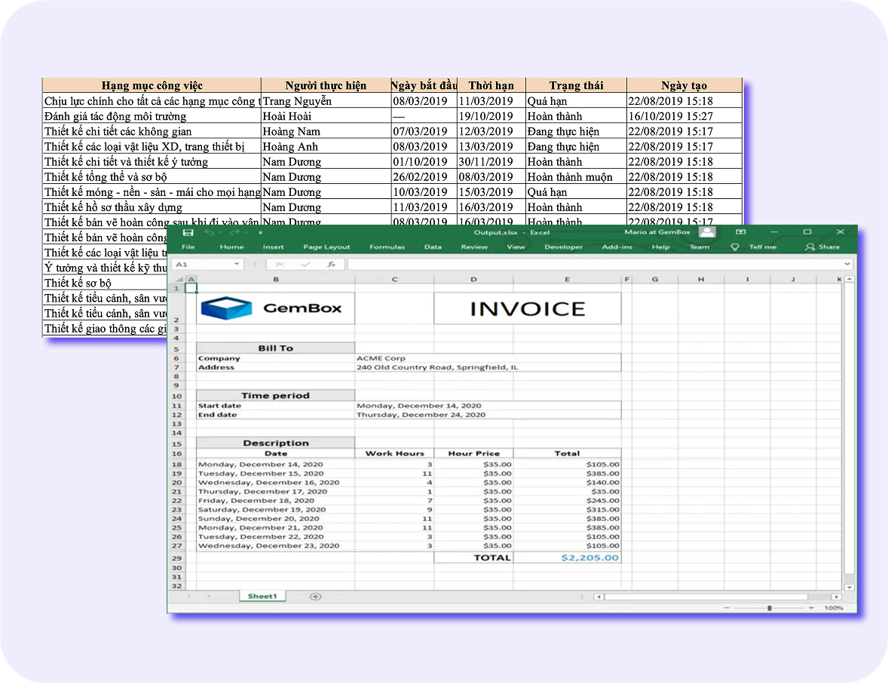Click zoom in plus icon in status bar
Viewport: 888px width, 683px height.
click(811, 608)
